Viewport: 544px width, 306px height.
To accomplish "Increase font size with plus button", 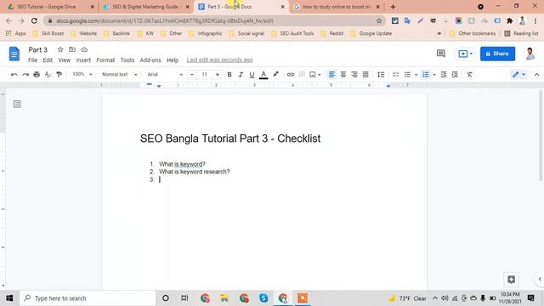I will [218, 74].
